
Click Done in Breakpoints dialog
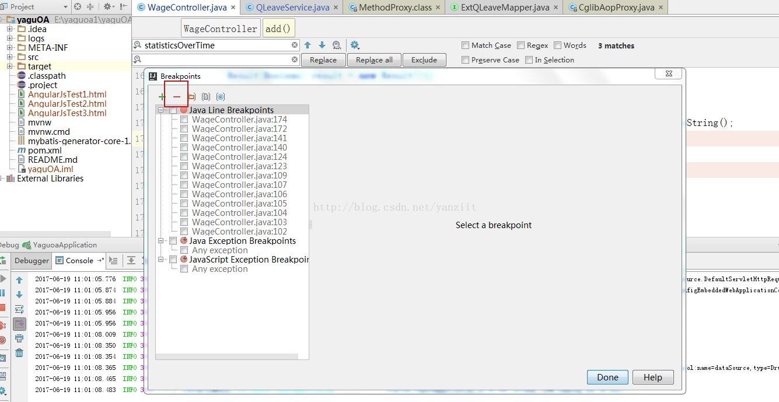pyautogui.click(x=607, y=377)
